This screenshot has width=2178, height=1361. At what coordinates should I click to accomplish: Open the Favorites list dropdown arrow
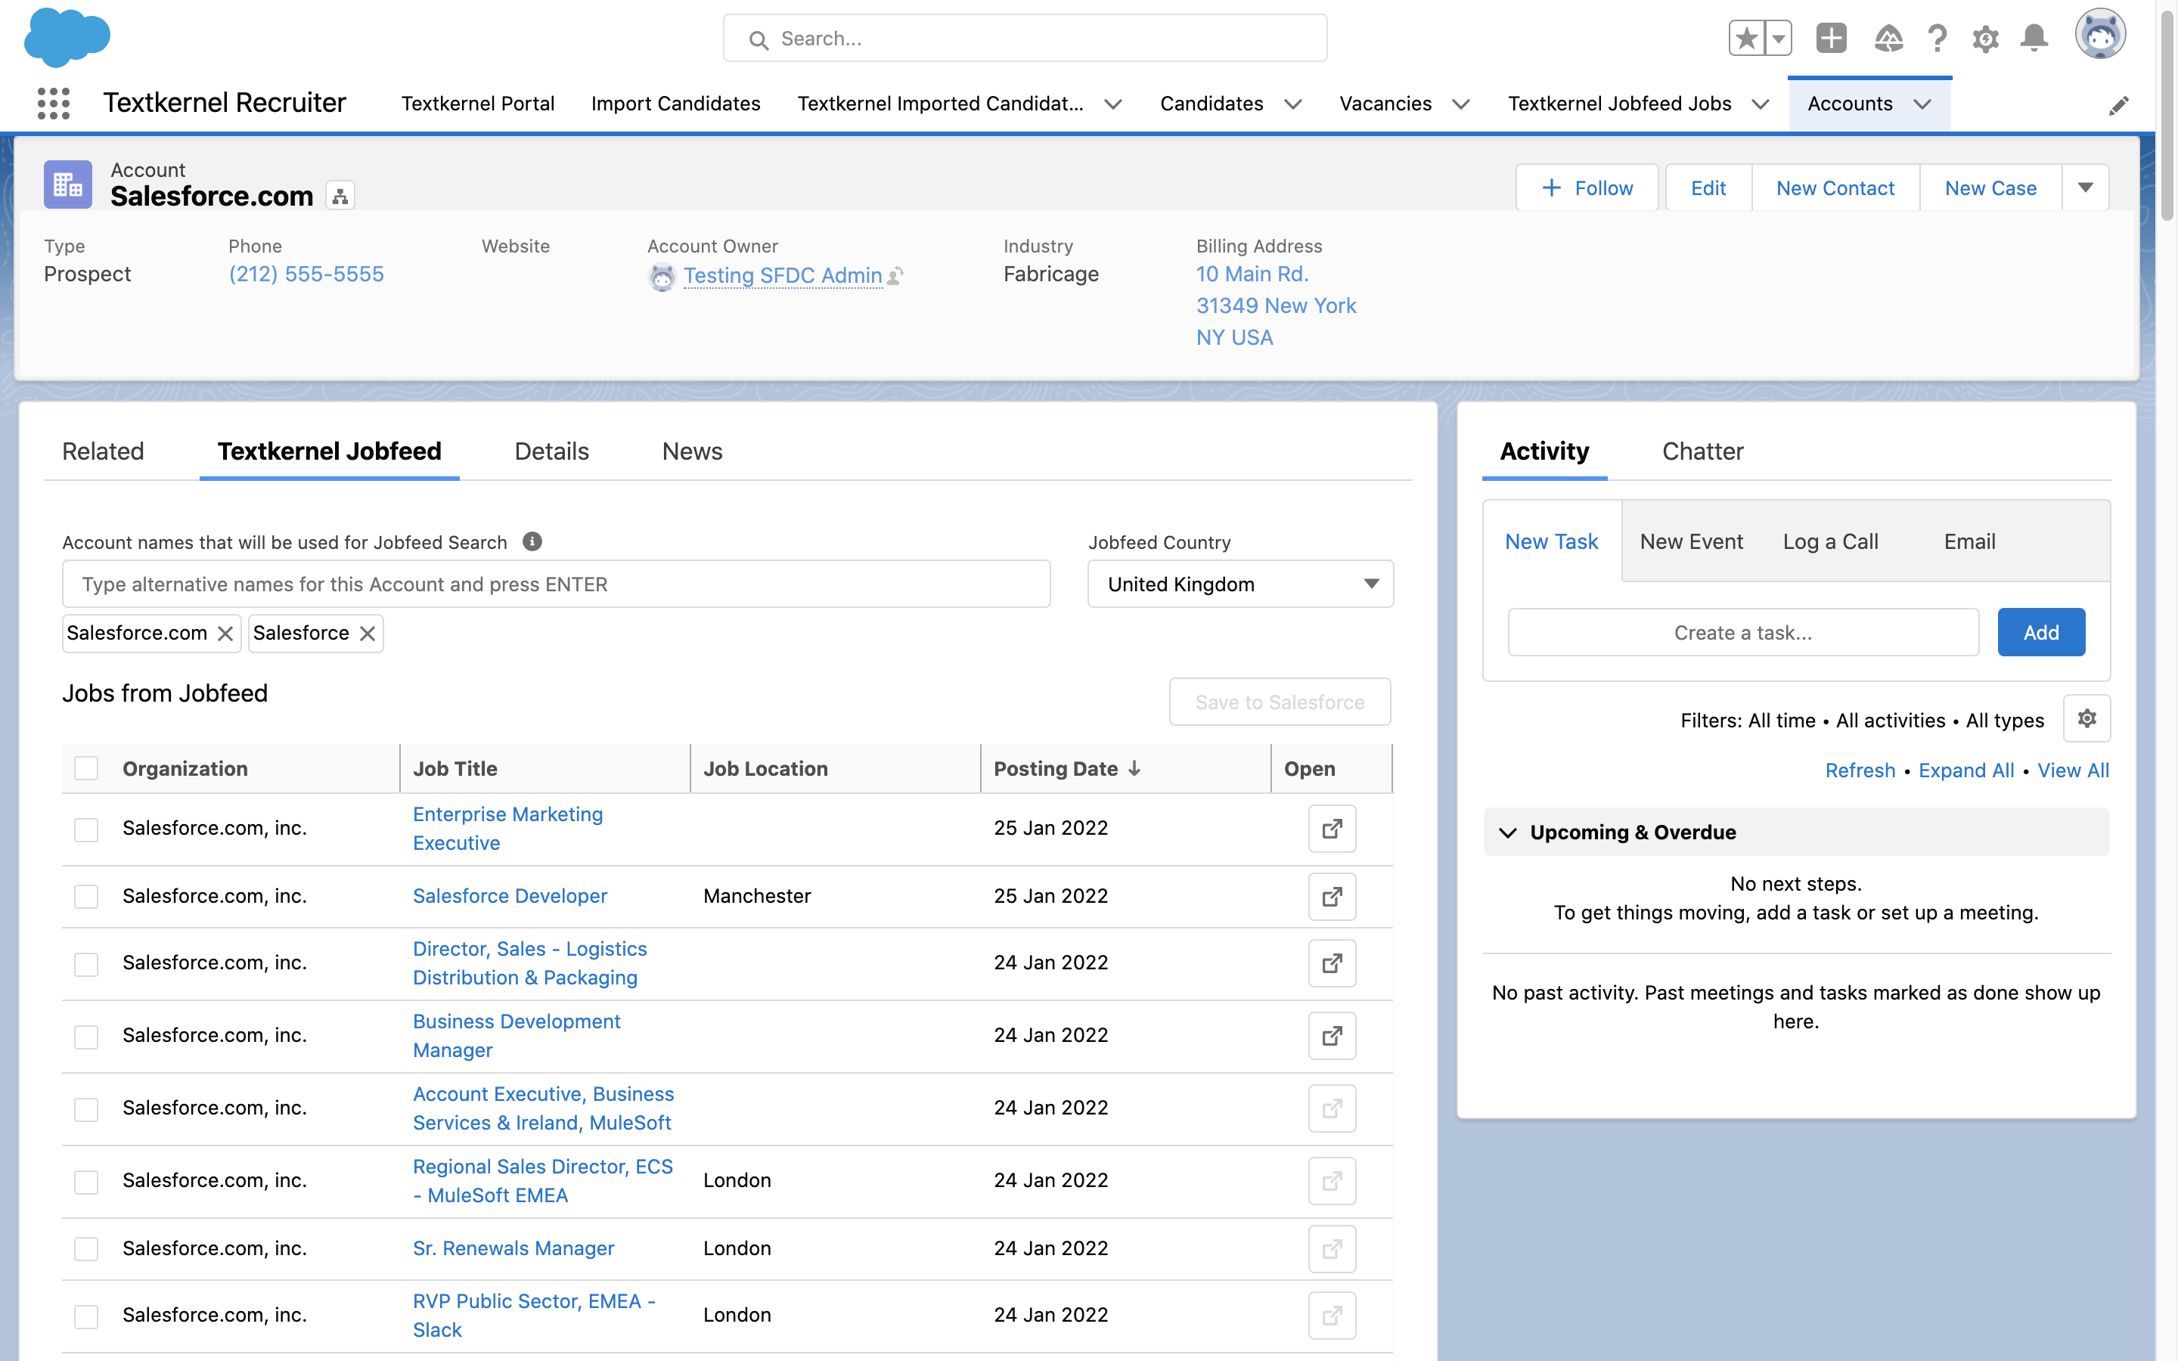[1779, 39]
